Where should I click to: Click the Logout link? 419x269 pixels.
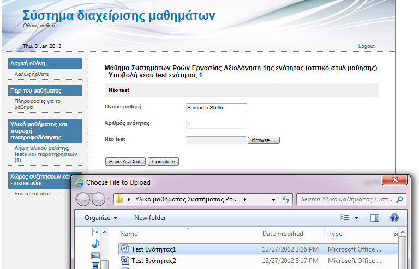[x=367, y=46]
